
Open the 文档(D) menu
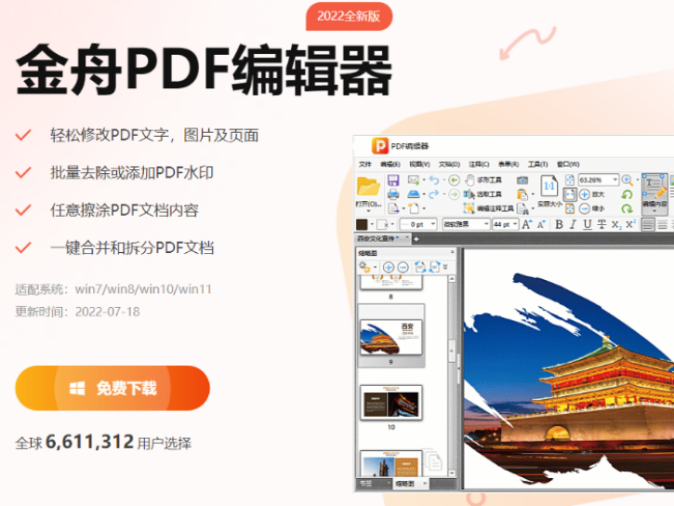click(x=449, y=165)
